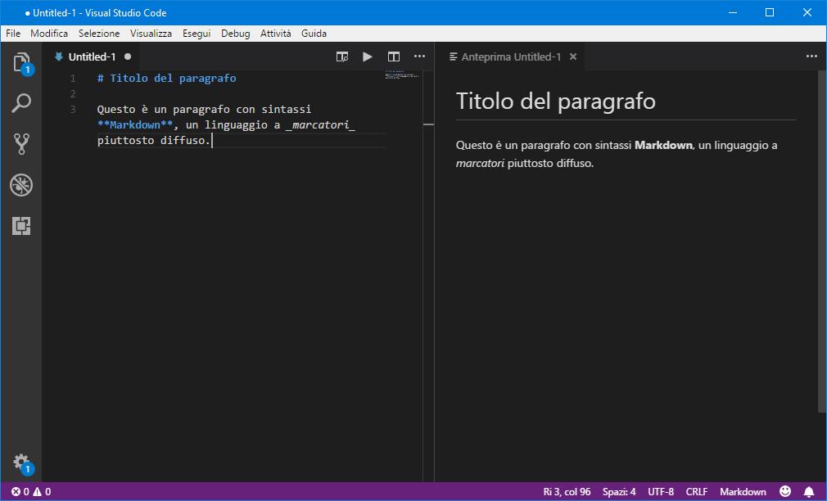Open Source Control view in activity bar
This screenshot has width=827, height=501.
(21, 143)
